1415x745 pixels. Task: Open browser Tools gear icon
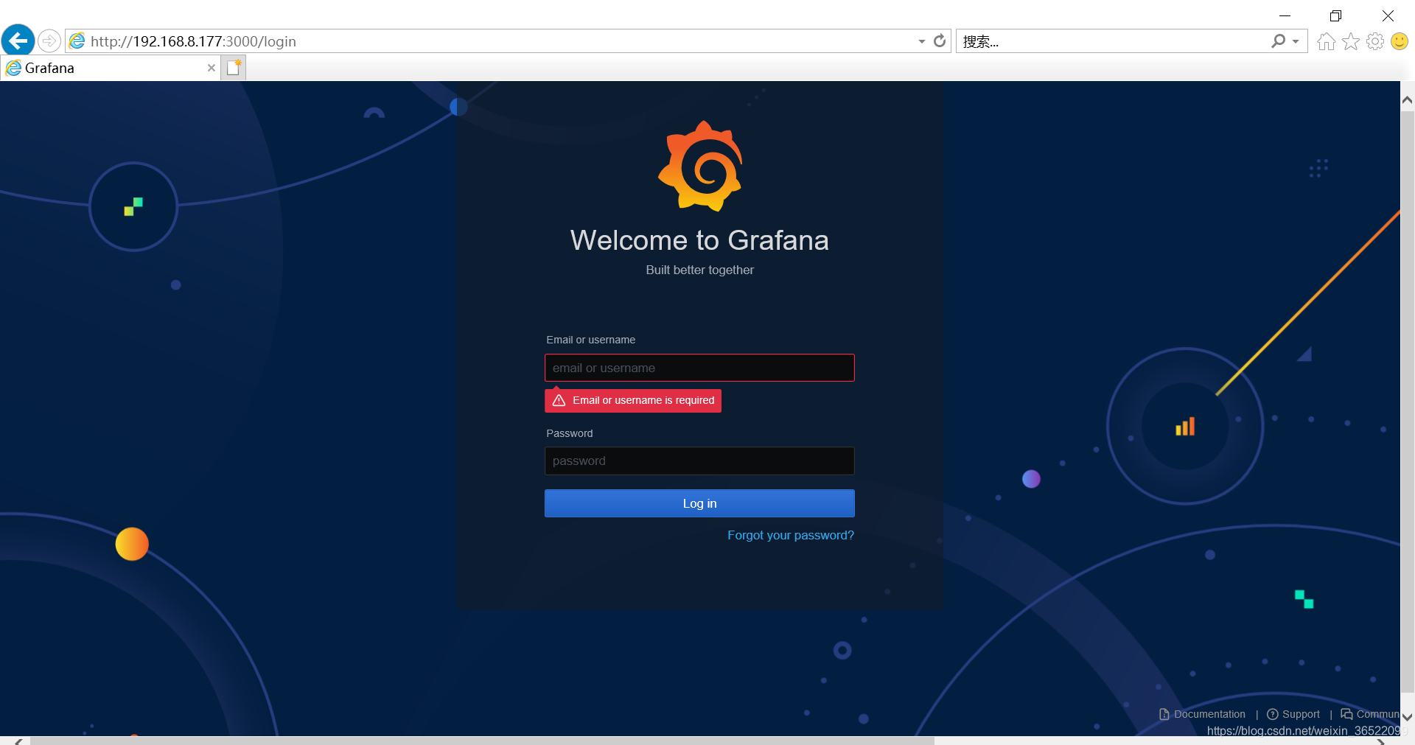pos(1375,41)
